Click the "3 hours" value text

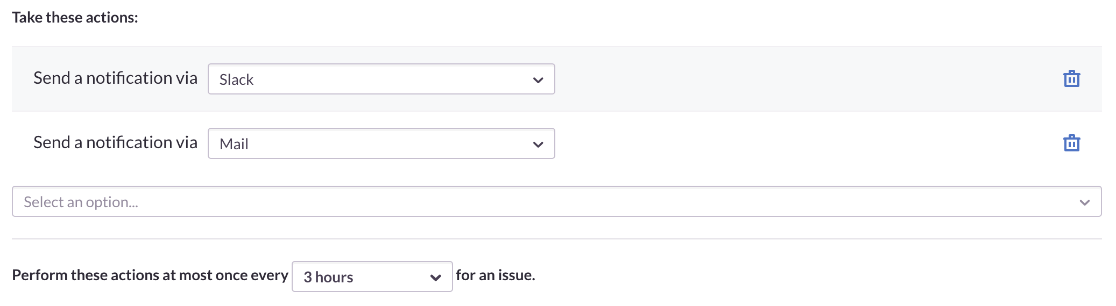point(328,277)
